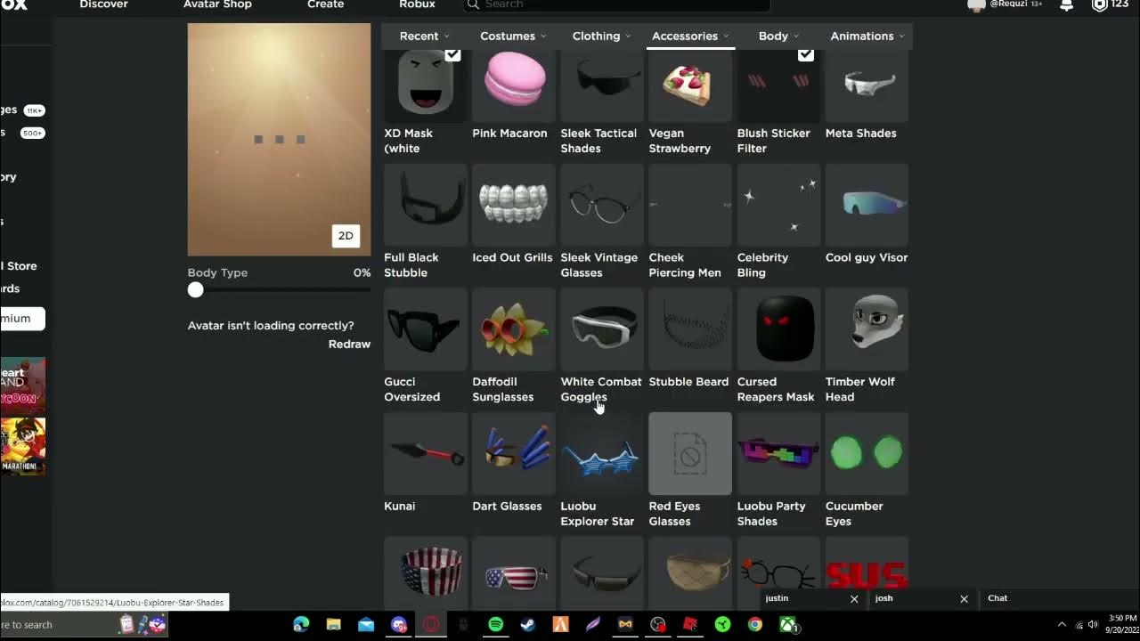Open the Premium sidebar button

[x=21, y=319]
